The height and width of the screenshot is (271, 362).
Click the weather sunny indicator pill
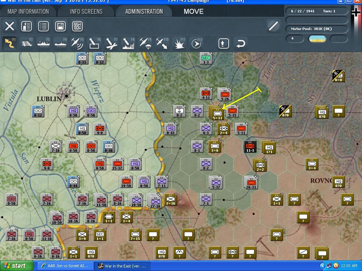317,39
